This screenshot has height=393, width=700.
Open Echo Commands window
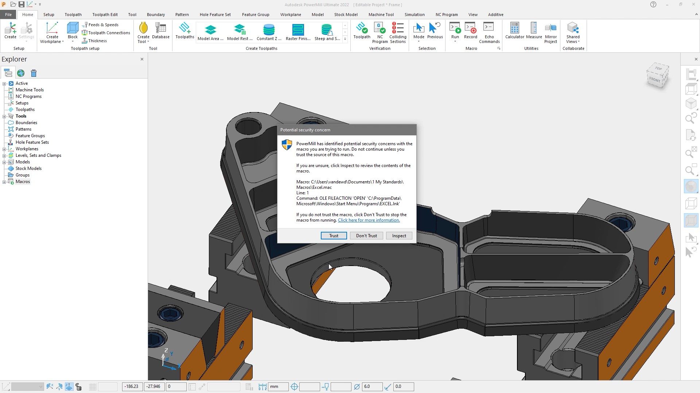pos(489,33)
